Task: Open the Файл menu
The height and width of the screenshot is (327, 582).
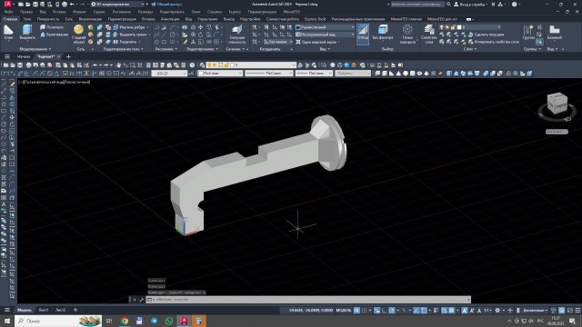Action: point(8,12)
